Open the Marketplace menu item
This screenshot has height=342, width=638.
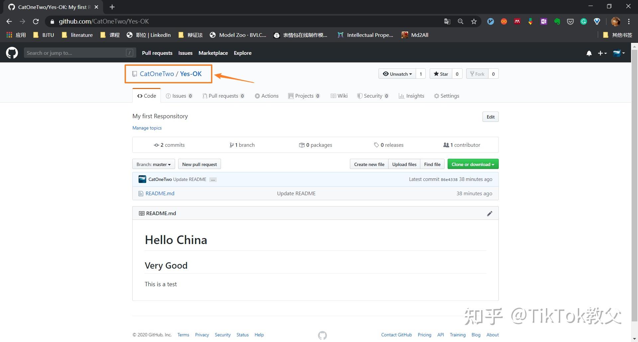pos(213,53)
